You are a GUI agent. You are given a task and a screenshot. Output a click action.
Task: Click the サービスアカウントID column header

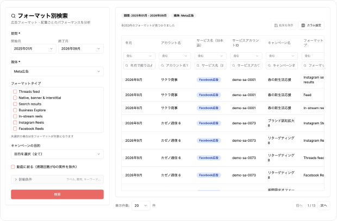pos(246,43)
